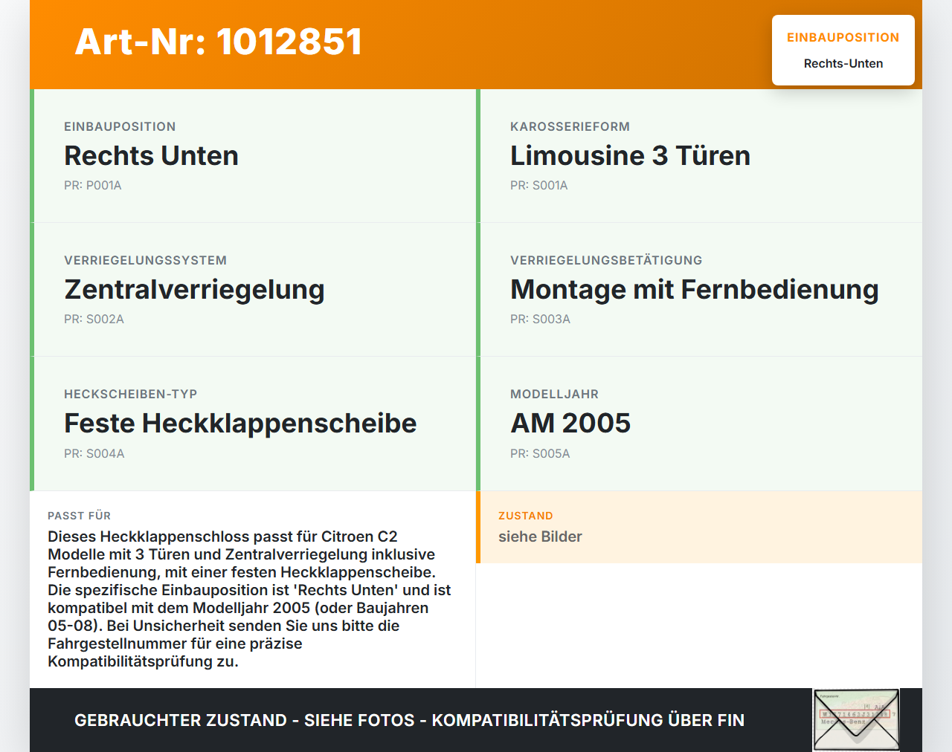Screen dimensions: 952x752
Task: Select the 'Rechts Unten' value
Action: click(x=151, y=155)
